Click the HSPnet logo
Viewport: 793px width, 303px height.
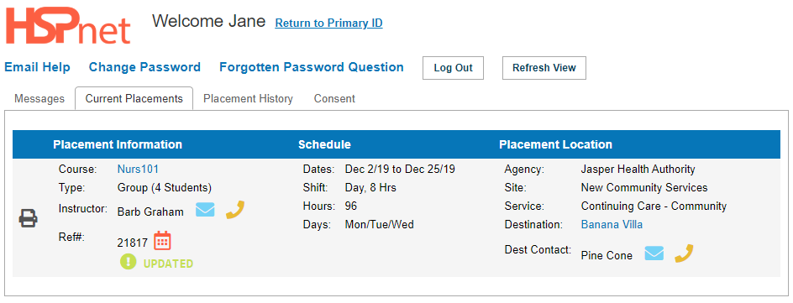68,27
